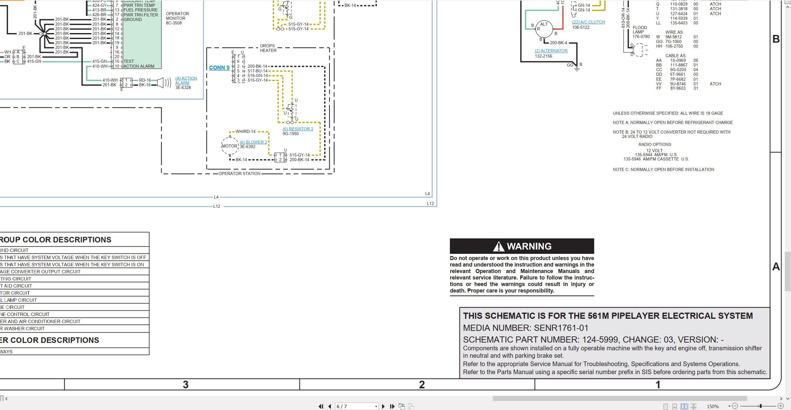Click the WARNING heading
Viewport: 791px width, 410px height.
pyautogui.click(x=522, y=246)
